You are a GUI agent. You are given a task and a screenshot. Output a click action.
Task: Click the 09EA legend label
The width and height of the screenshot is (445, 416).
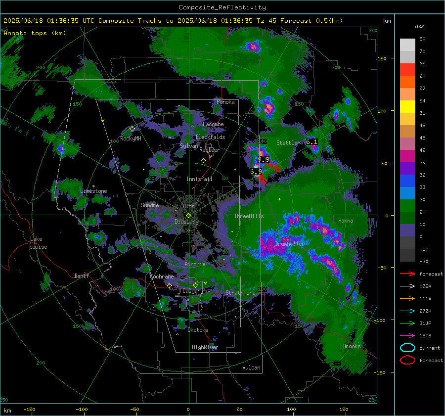tap(425, 286)
